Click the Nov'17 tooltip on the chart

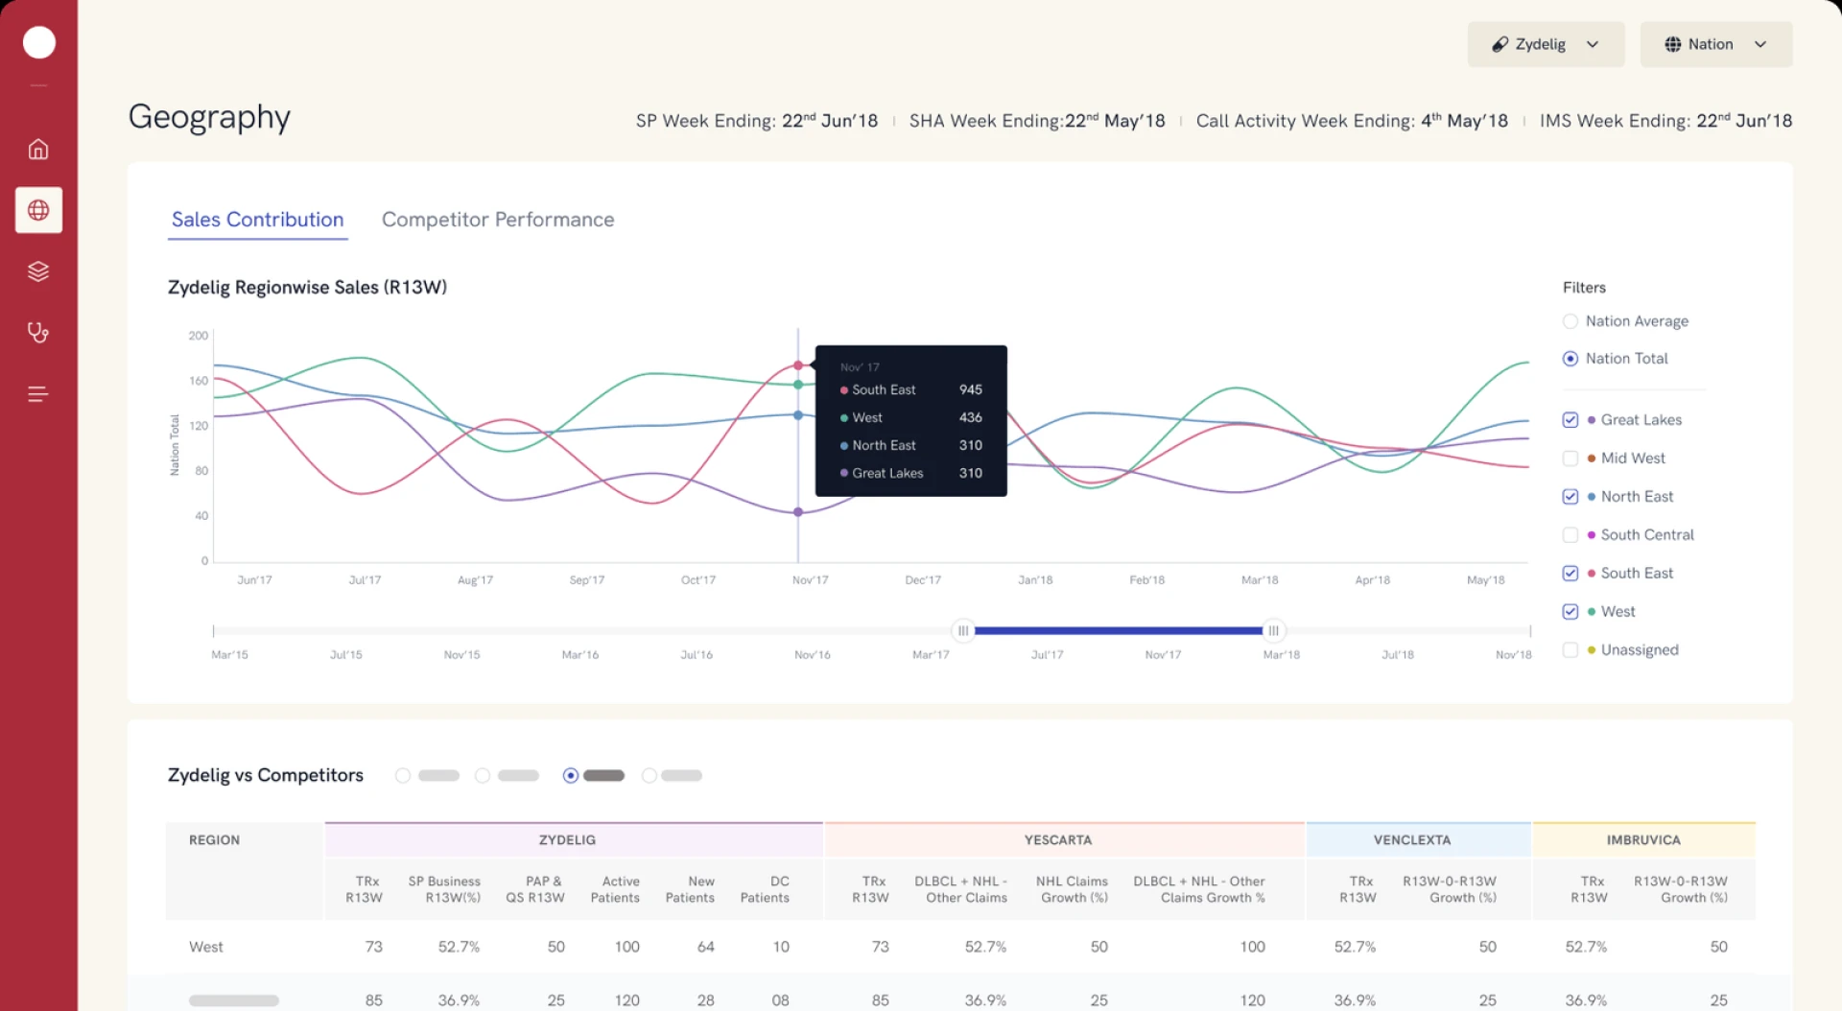click(x=910, y=421)
